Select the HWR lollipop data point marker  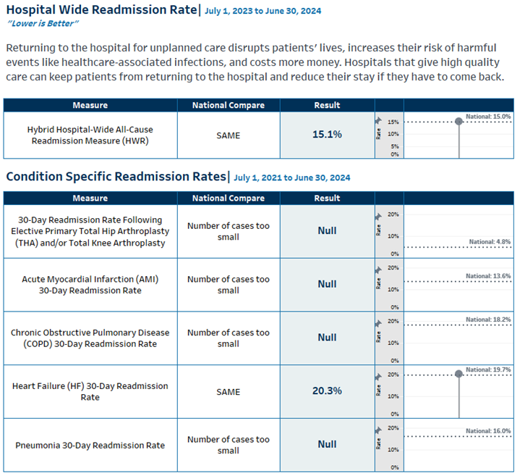[x=459, y=121]
